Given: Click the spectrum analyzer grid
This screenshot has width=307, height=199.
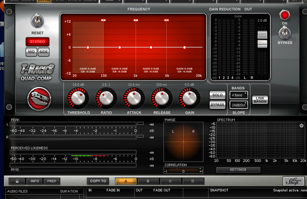Looking at the screenshot, I should click(260, 140).
